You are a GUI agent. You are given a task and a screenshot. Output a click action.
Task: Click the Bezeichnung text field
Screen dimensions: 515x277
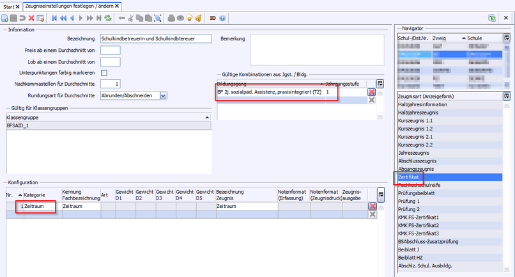[x=156, y=38]
